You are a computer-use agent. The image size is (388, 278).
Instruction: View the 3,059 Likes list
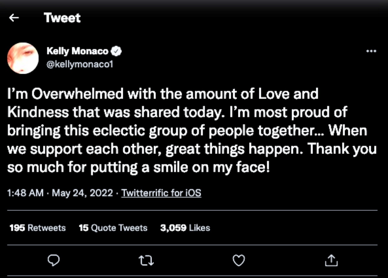pos(185,228)
